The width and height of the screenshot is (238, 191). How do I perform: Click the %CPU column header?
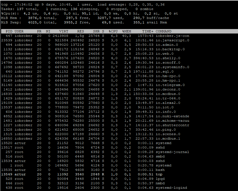click(113, 31)
